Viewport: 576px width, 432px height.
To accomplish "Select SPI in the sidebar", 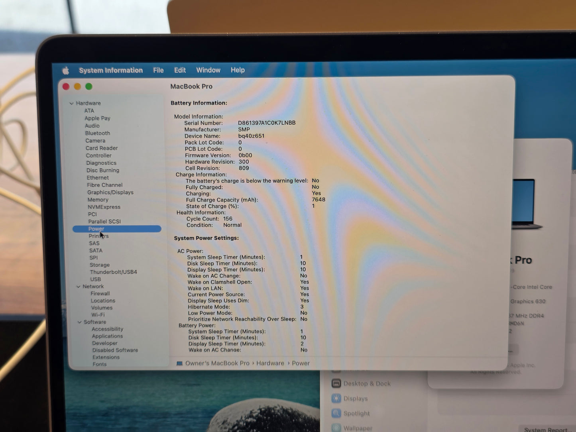I will [x=94, y=257].
